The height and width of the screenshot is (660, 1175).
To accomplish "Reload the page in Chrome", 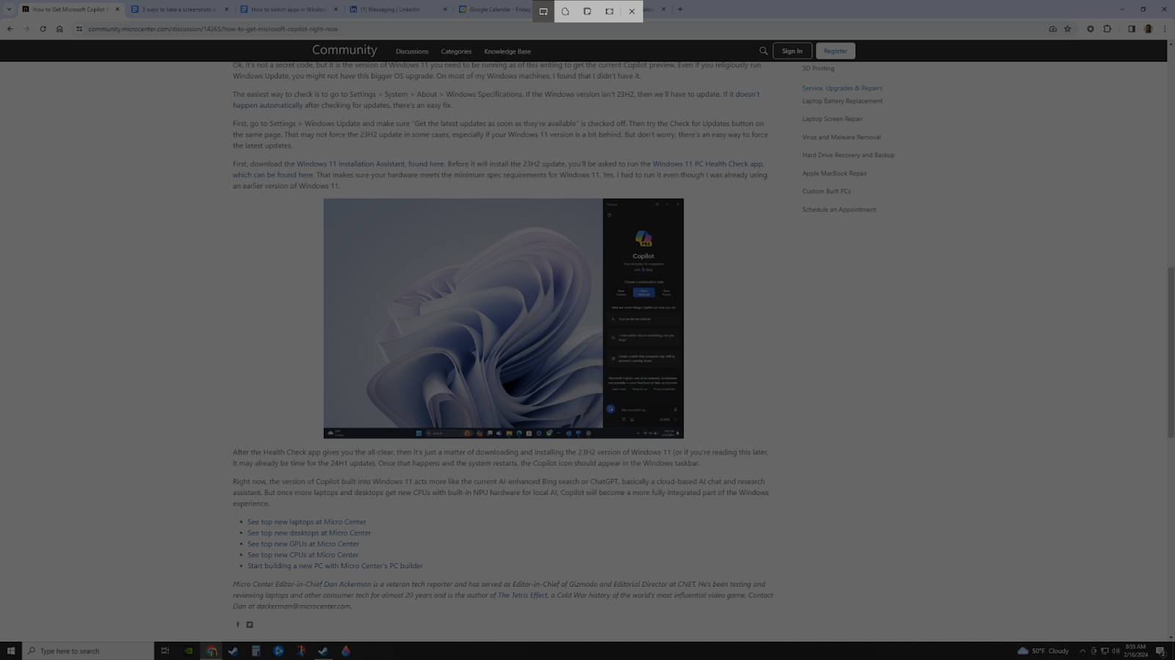I will (43, 29).
